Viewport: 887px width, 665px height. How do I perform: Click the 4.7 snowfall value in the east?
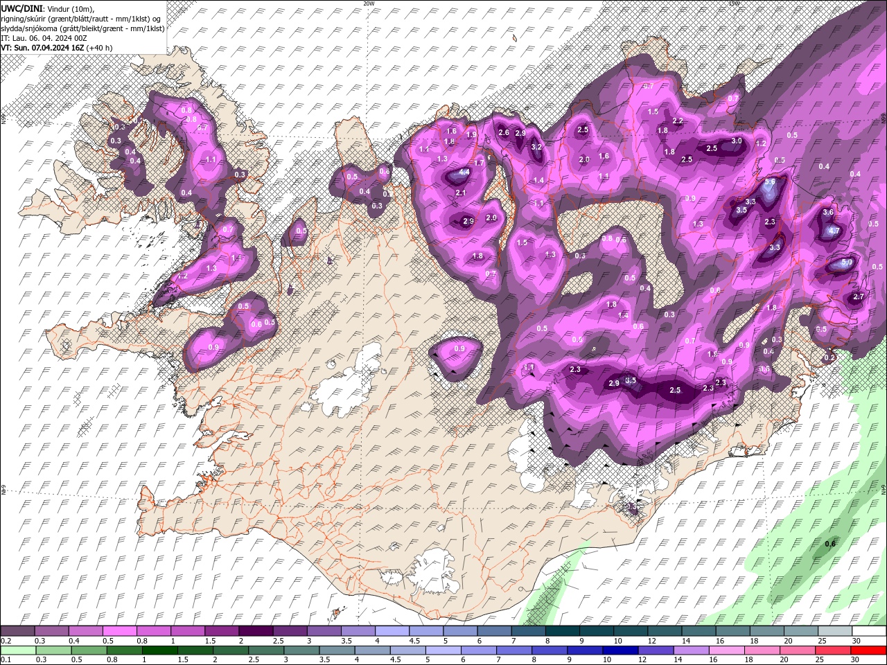point(834,231)
